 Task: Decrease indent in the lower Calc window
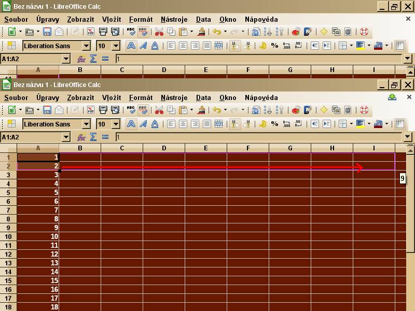point(315,124)
